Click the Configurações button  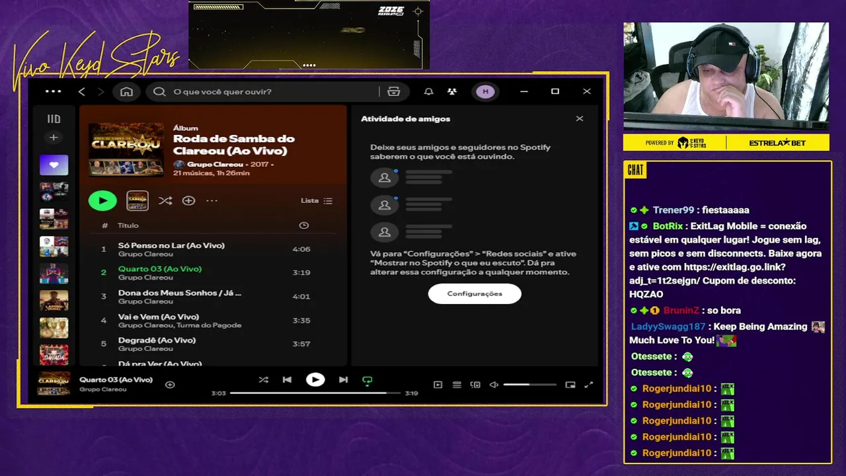click(475, 294)
